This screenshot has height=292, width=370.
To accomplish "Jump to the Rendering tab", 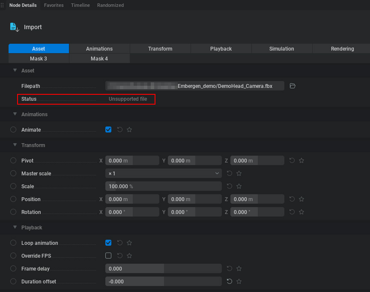I will click(x=342, y=49).
